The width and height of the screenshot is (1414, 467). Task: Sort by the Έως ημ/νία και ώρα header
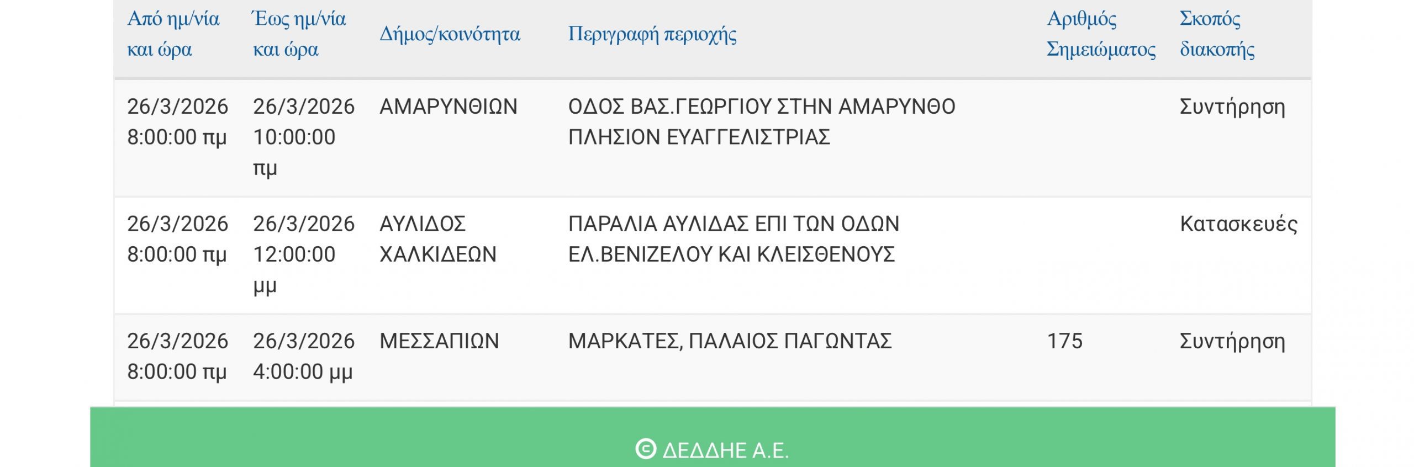coord(299,34)
